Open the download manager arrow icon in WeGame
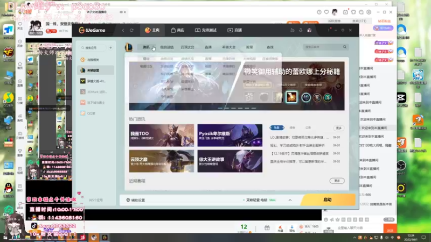 coord(301,30)
